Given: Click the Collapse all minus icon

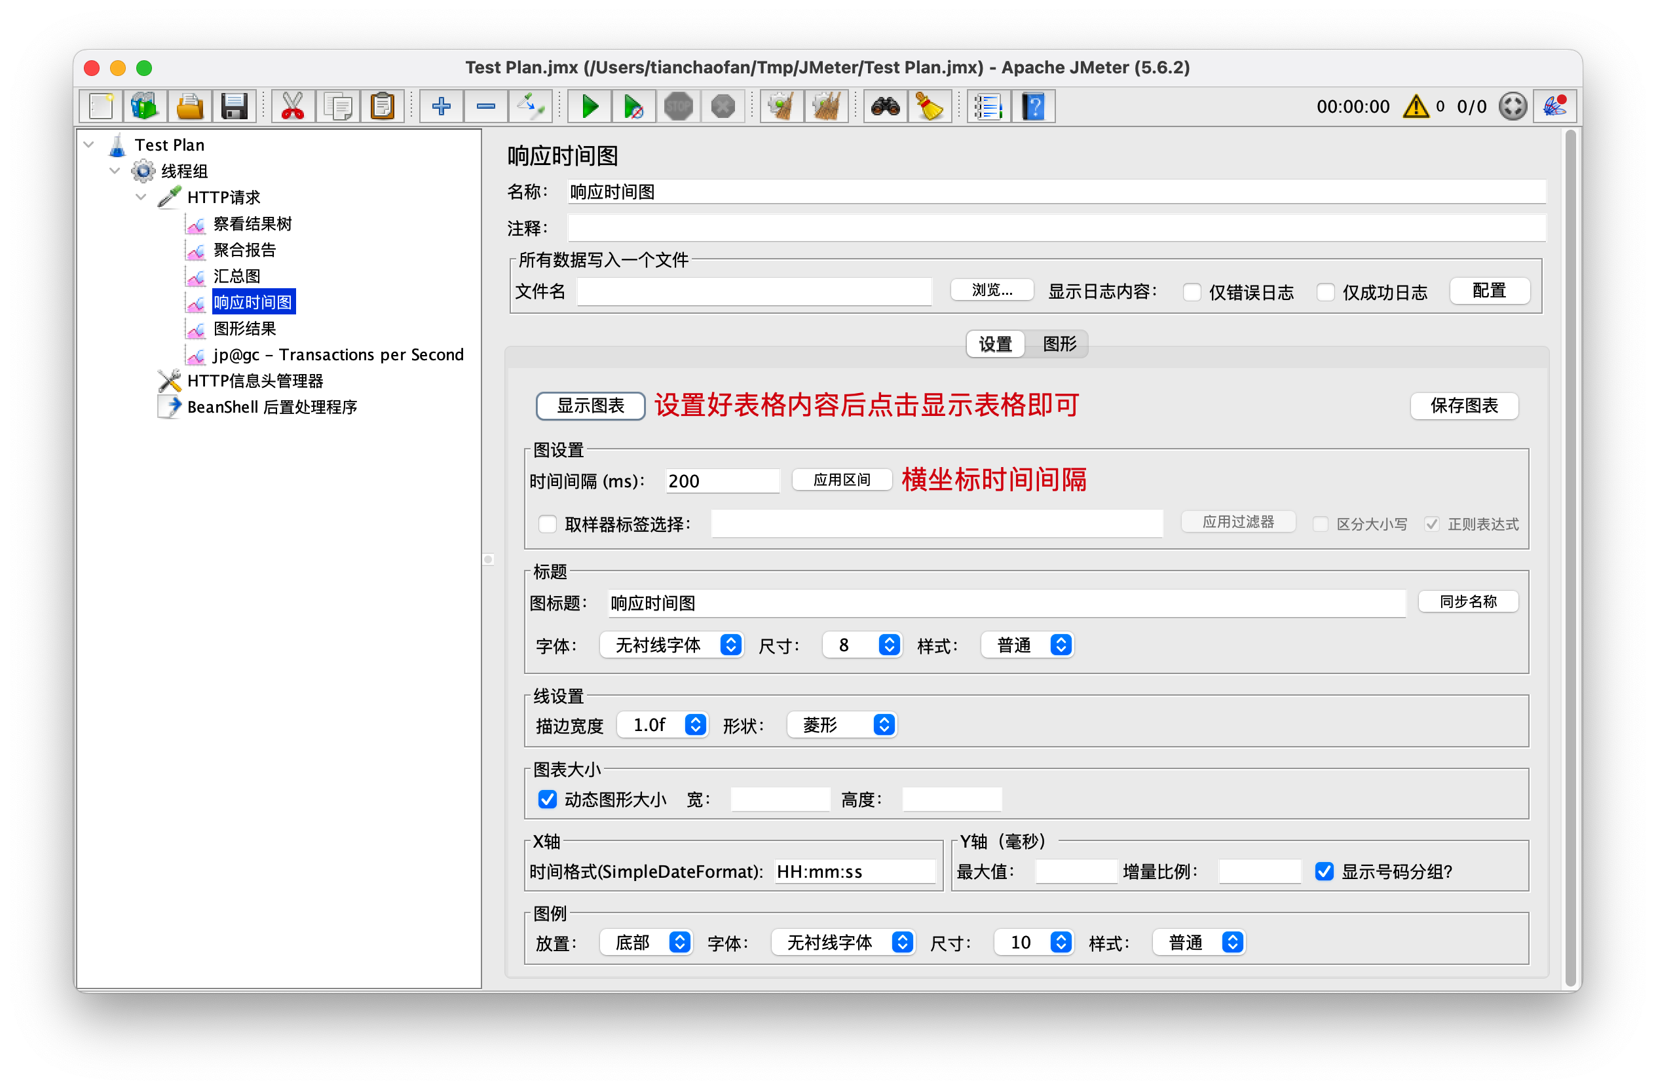Looking at the screenshot, I should [485, 106].
